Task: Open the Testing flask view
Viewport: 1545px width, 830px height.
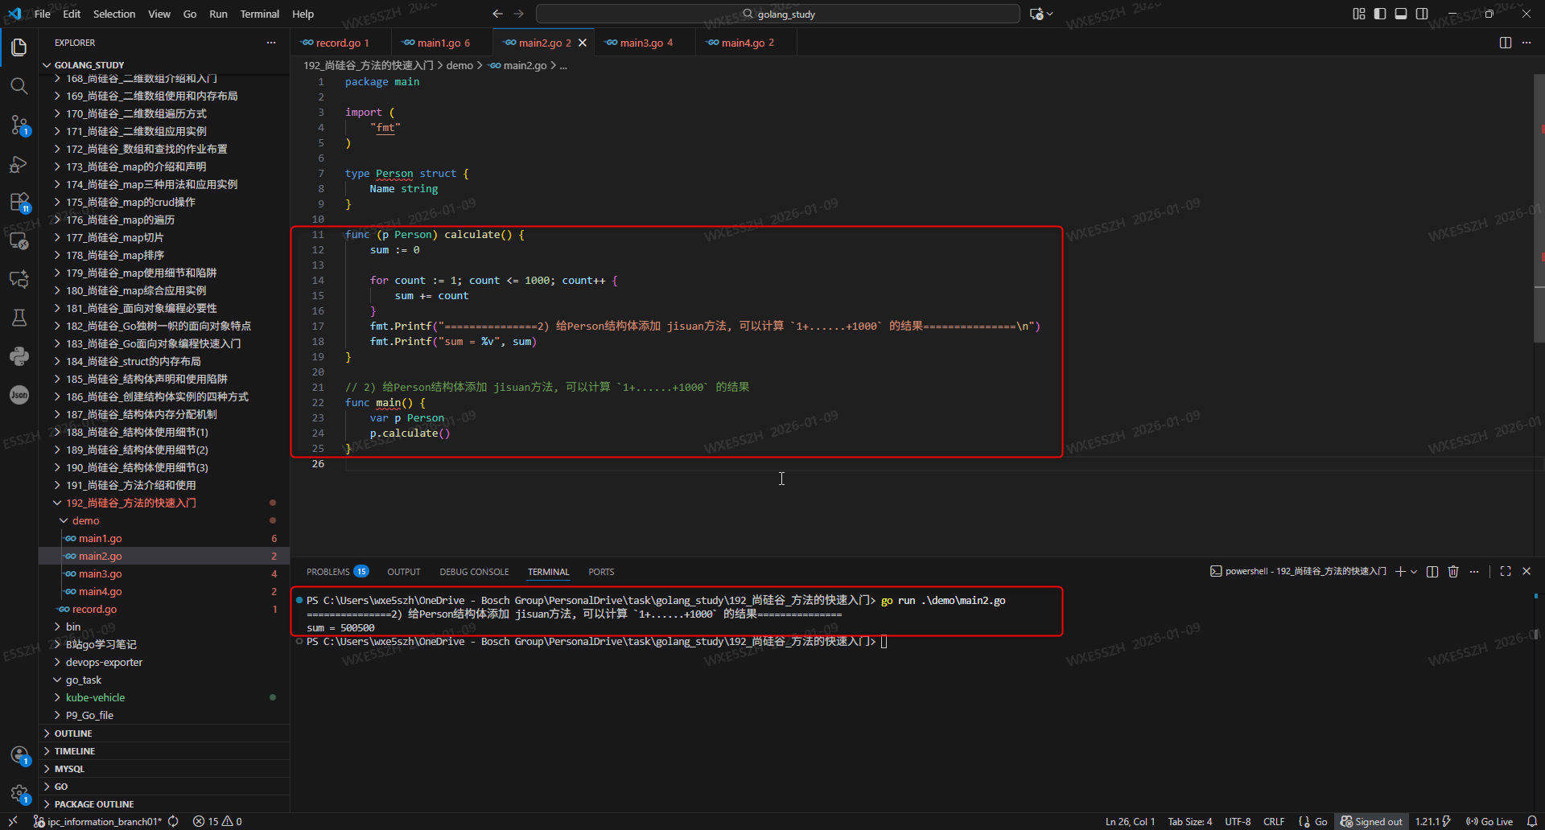Action: tap(19, 318)
